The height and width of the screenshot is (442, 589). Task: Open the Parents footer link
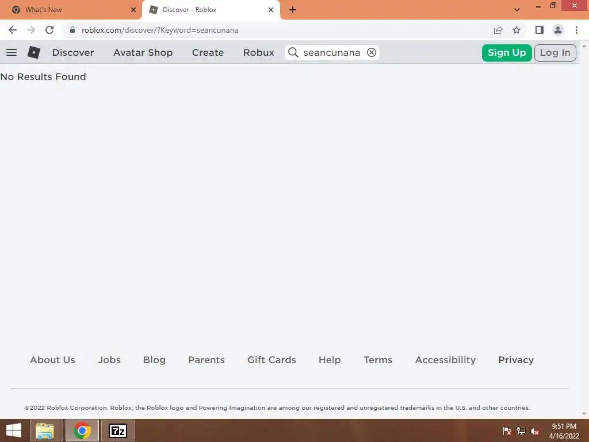coord(206,360)
